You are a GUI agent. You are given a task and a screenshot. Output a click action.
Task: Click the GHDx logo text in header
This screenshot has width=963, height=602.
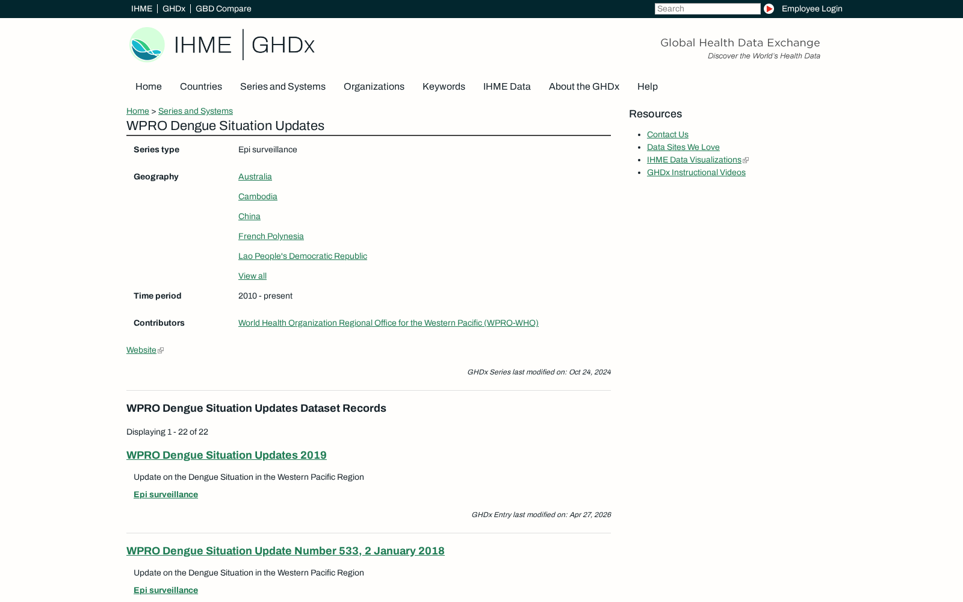click(x=283, y=45)
